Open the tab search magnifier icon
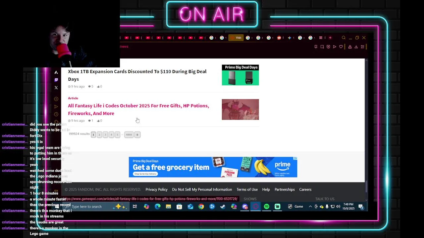424x238 pixels. pos(344,38)
